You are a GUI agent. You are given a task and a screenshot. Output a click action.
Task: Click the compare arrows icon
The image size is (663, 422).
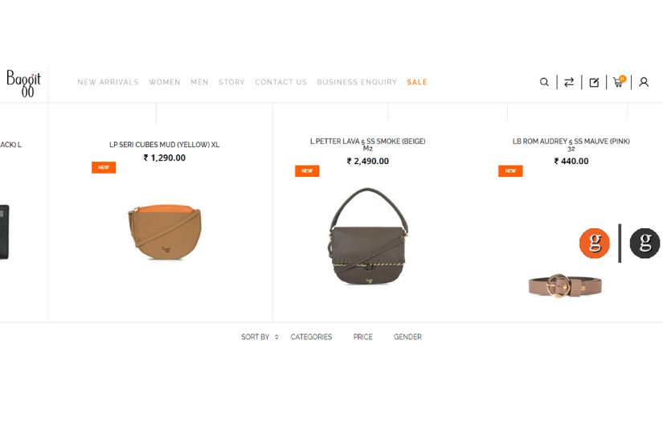click(569, 82)
